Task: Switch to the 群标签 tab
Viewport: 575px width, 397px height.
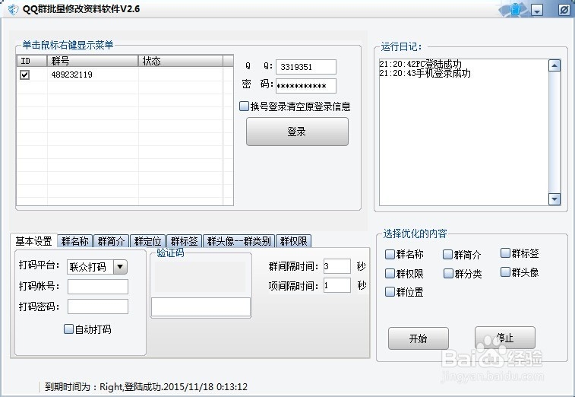Action: click(185, 241)
